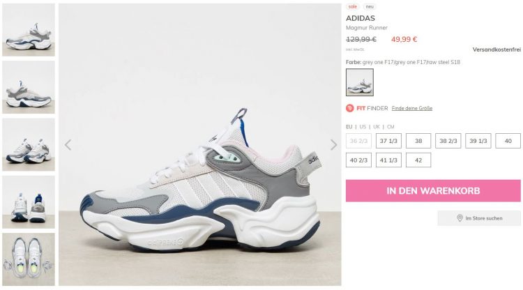Select size 40 2/3

pos(358,160)
